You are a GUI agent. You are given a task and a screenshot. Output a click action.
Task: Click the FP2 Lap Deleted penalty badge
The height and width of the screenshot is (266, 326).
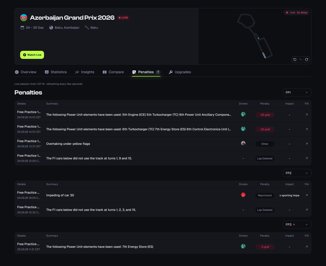[x=265, y=210]
